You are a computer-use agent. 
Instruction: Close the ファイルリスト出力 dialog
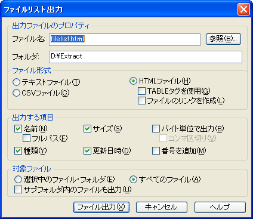point(243,10)
